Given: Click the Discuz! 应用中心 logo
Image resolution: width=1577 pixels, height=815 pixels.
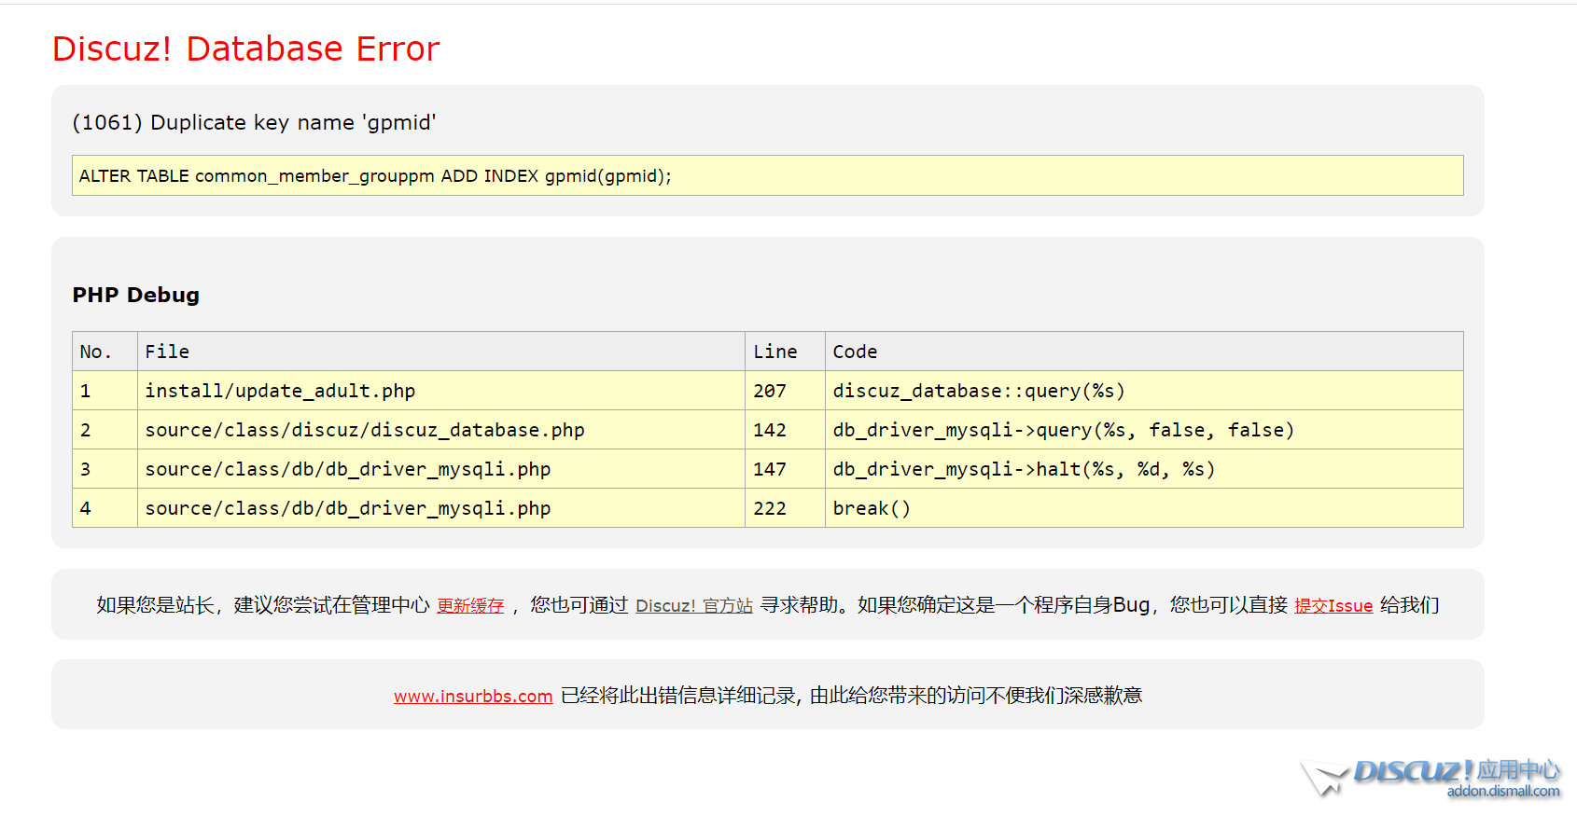Looking at the screenshot, I should 1430,778.
